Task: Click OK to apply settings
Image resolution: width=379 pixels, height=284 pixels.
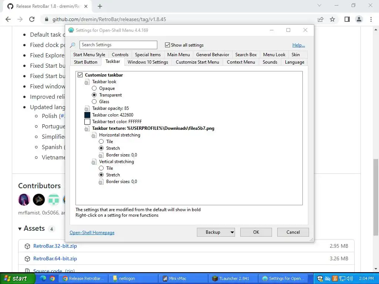Action: pos(256,232)
